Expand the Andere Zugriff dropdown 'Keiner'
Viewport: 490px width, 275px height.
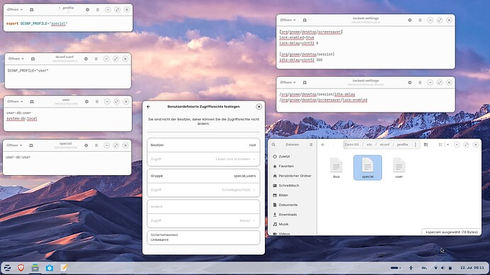(203, 220)
